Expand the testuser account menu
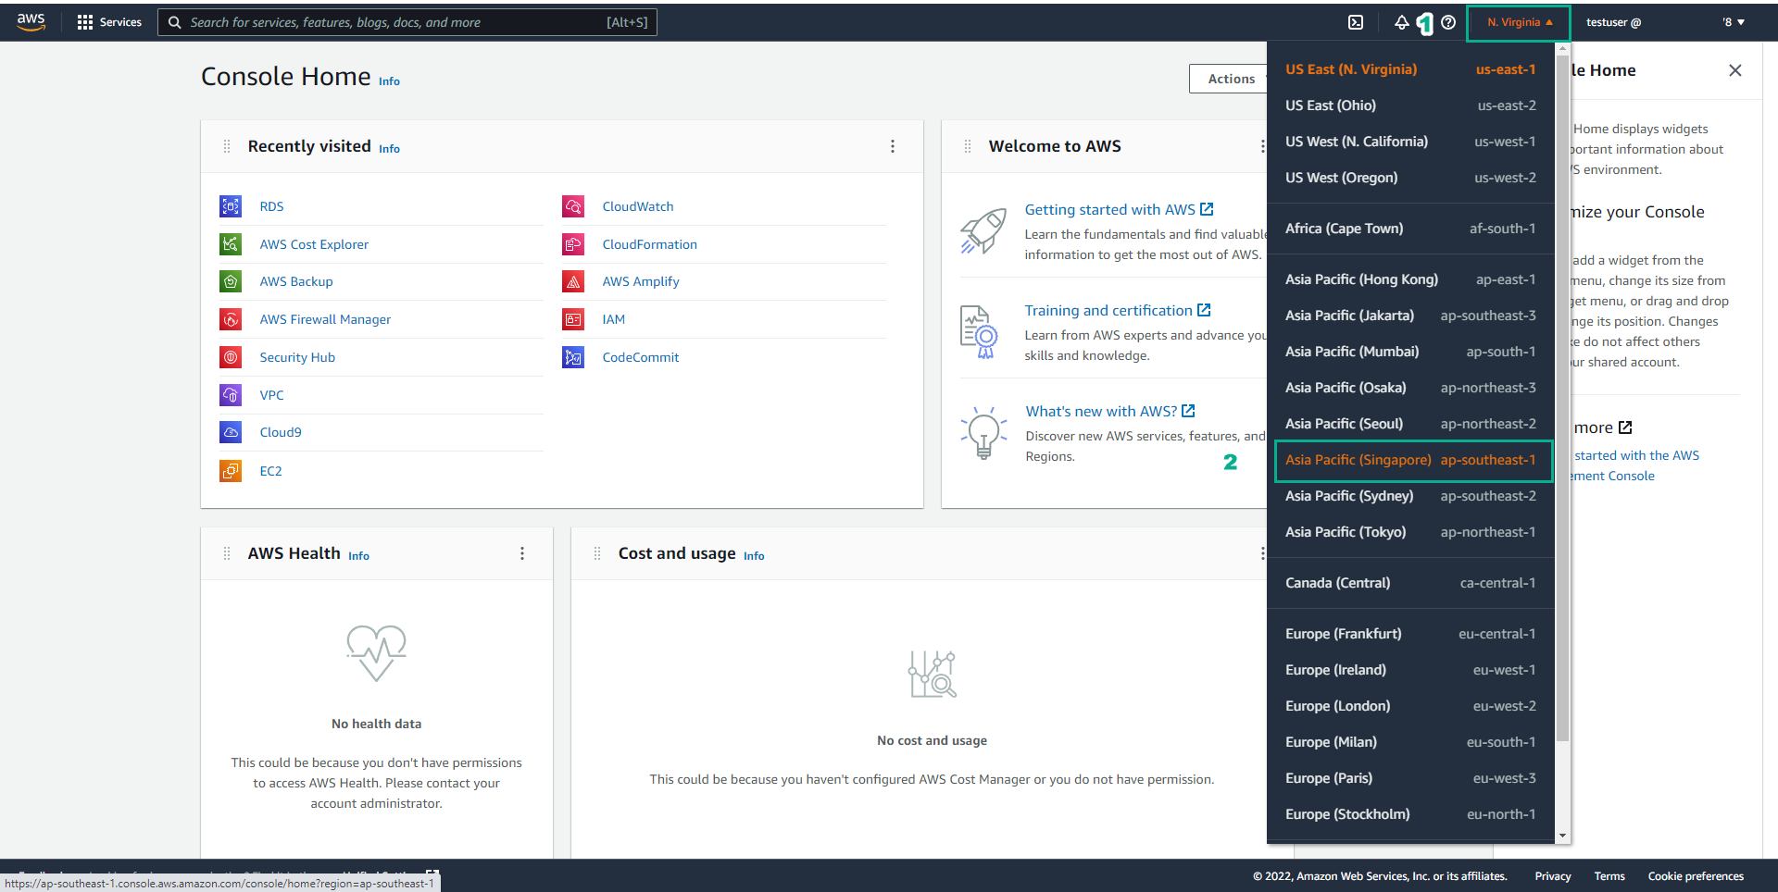1778x892 pixels. coord(1665,22)
